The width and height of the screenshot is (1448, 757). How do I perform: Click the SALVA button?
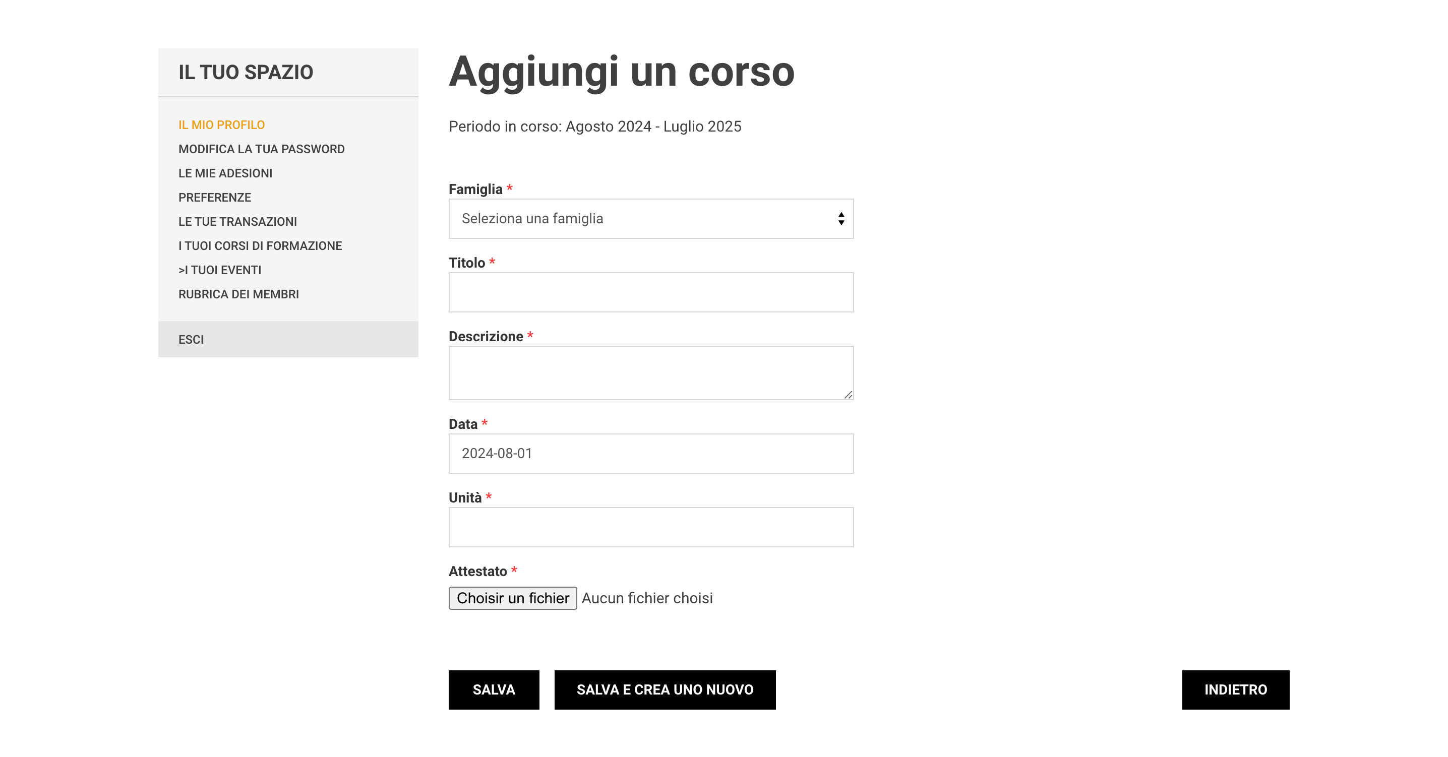click(494, 689)
